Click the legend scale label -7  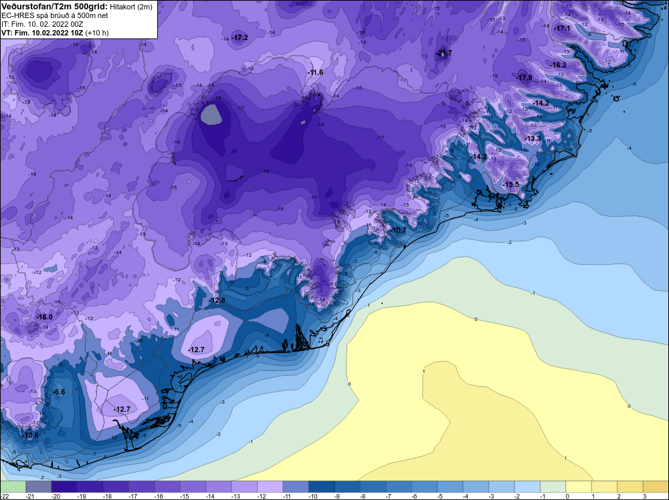point(389,497)
